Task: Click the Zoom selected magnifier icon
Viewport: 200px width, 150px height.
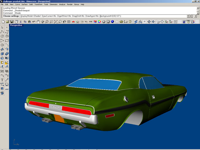Action: tap(60, 22)
